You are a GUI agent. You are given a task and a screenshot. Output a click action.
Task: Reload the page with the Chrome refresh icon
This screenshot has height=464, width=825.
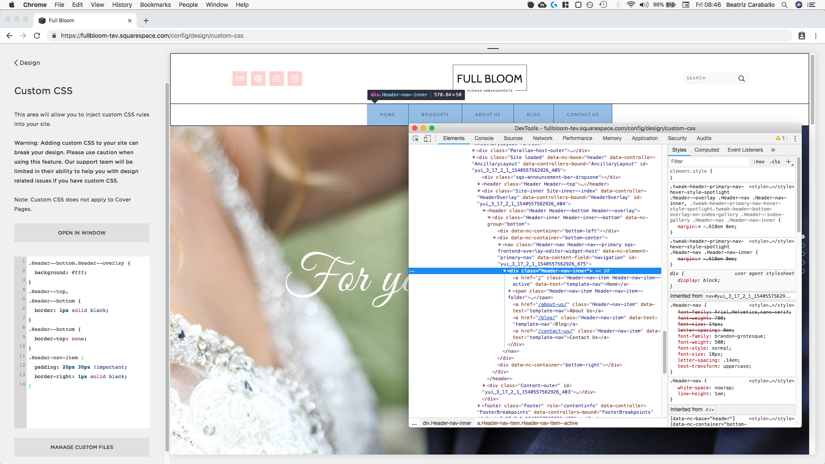coord(37,36)
